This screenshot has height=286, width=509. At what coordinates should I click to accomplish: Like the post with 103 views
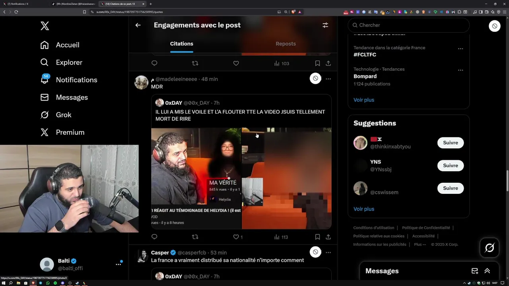pyautogui.click(x=236, y=63)
